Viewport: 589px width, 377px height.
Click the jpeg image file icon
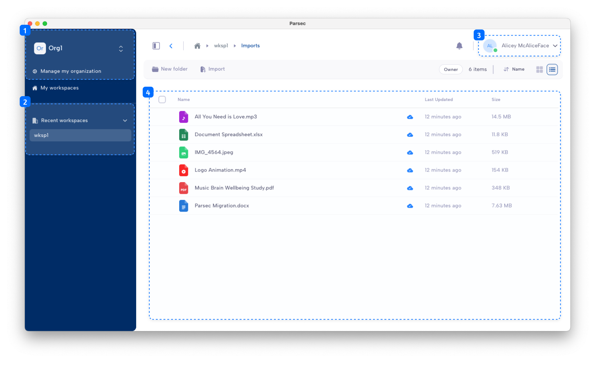tap(184, 153)
